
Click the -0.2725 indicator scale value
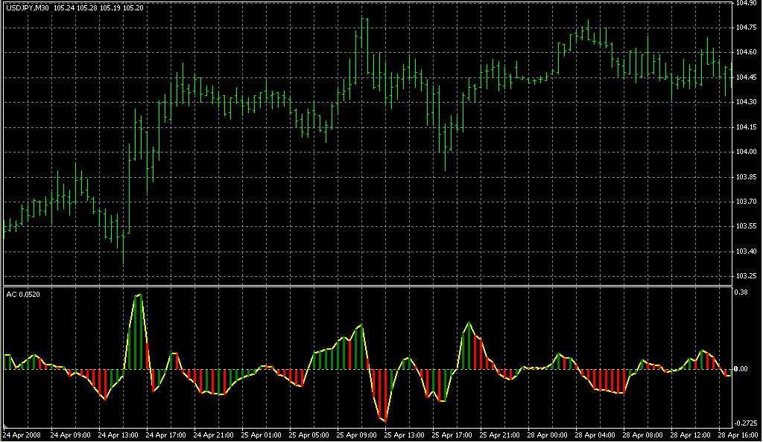746,421
